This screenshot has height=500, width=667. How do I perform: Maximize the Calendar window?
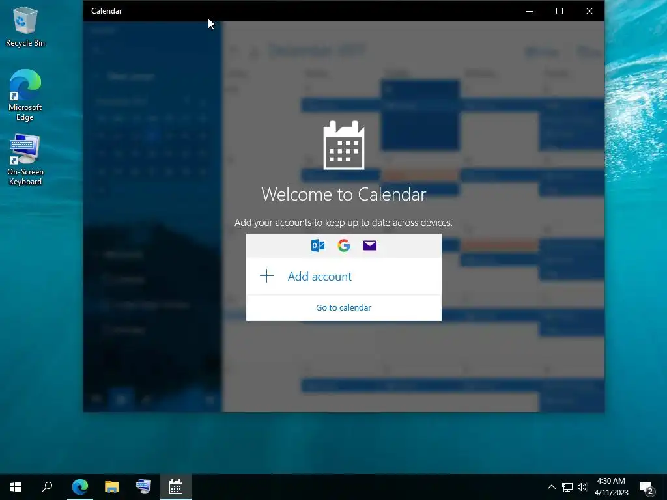coord(560,11)
